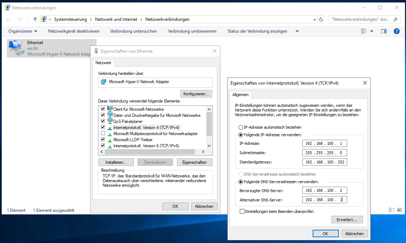The image size is (406, 243).
Task: Click the IP-Adresse input field
Action: (x=325, y=143)
